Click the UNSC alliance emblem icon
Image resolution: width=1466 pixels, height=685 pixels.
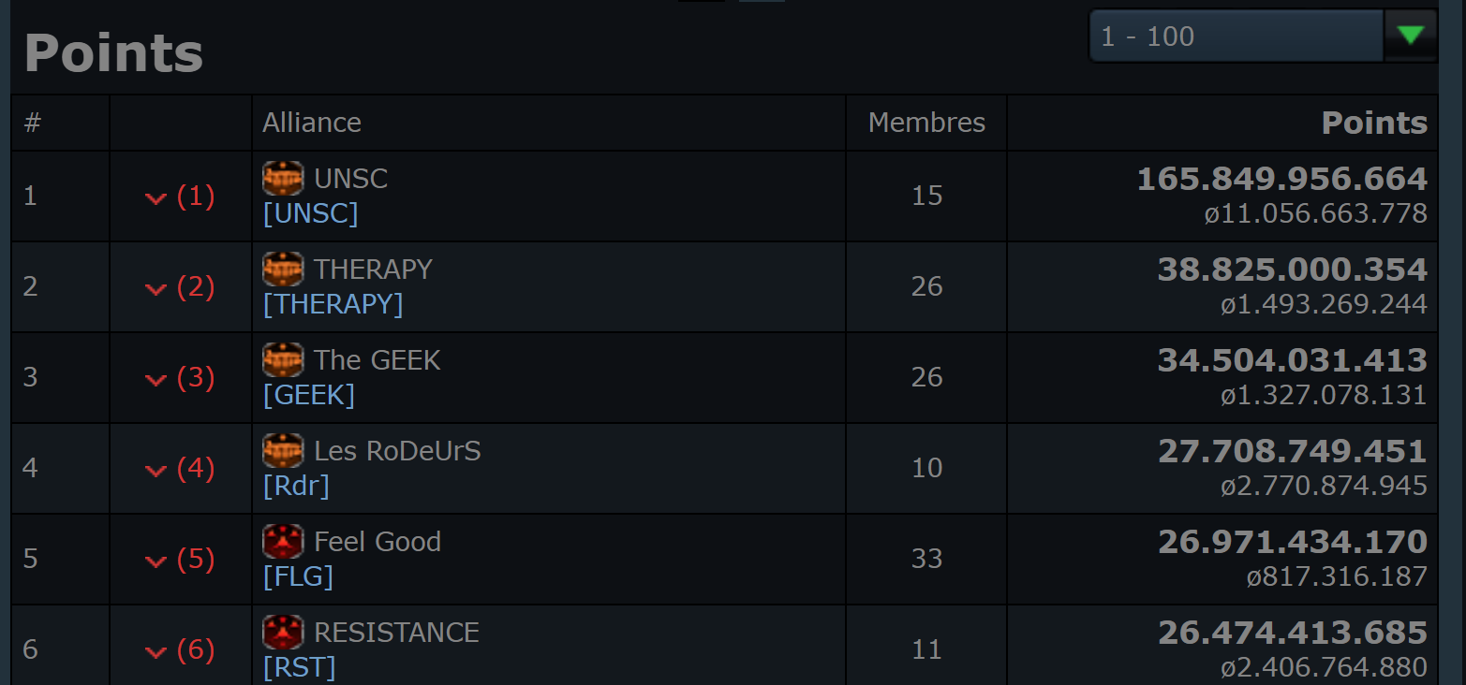coord(283,178)
